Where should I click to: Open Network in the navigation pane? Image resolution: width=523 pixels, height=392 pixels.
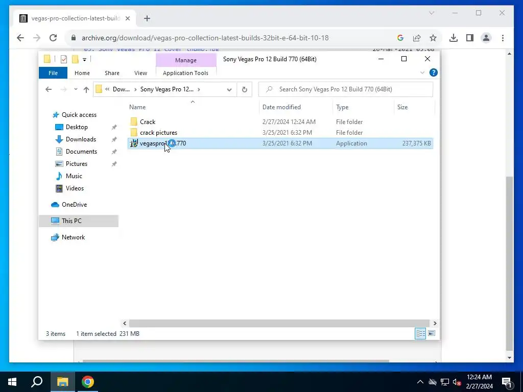[73, 237]
